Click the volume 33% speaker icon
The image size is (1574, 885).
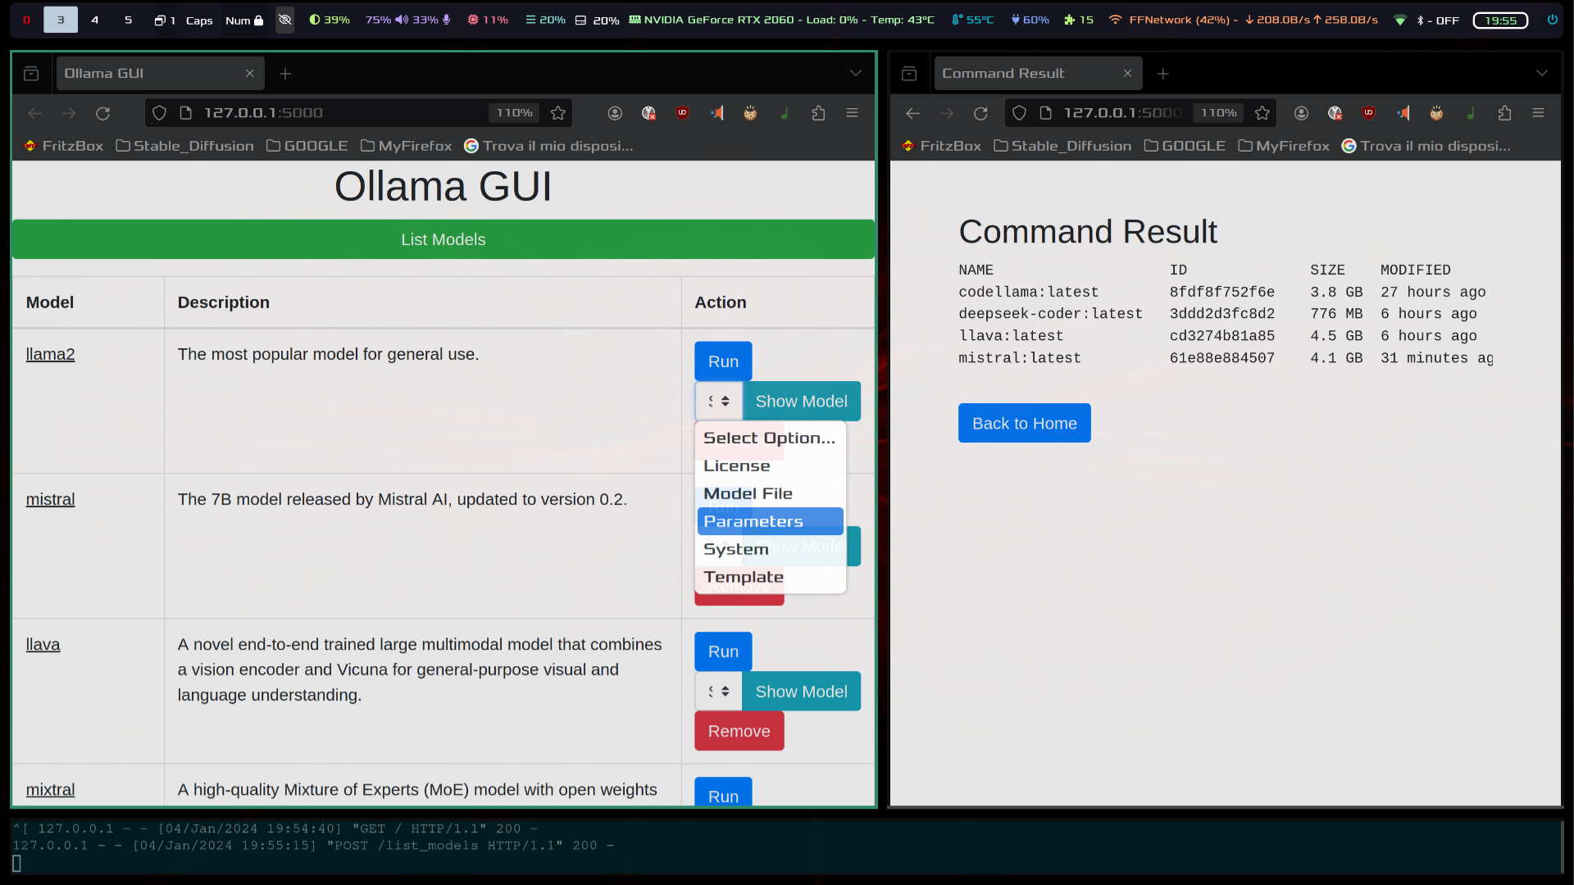(403, 18)
